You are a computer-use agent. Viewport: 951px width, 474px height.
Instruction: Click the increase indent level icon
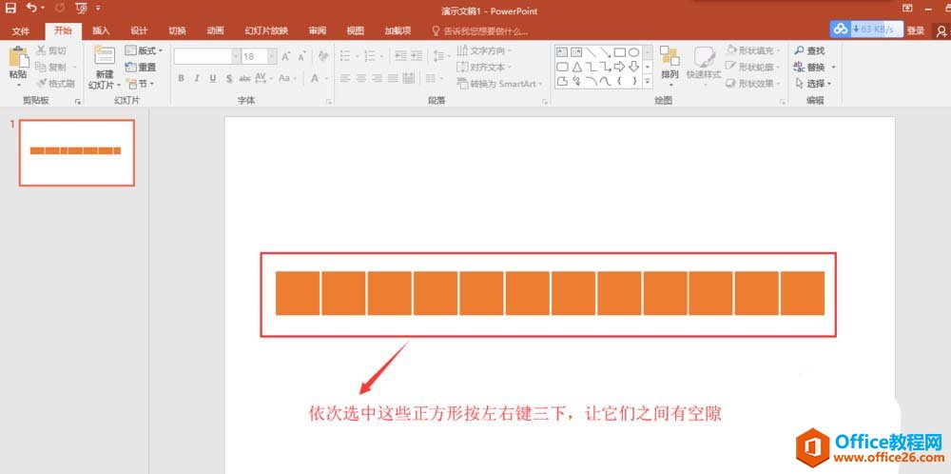(417, 56)
